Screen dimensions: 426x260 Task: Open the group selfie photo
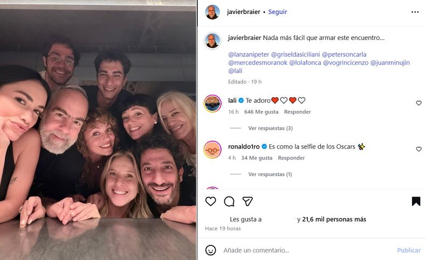(98, 135)
